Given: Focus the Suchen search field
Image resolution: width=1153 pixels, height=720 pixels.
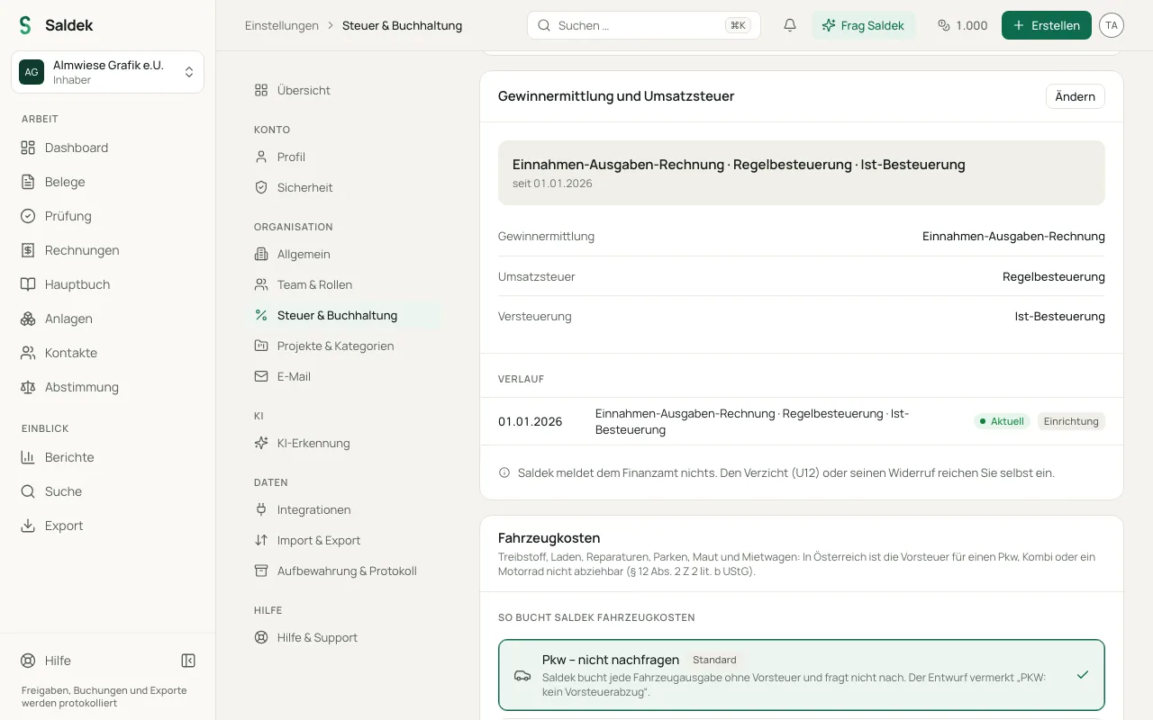Looking at the screenshot, I should [x=644, y=25].
